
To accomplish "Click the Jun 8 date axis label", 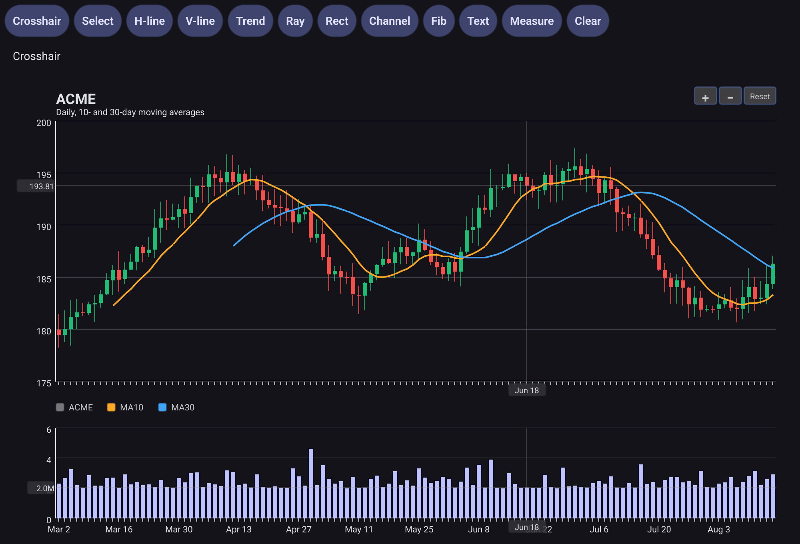I will (479, 529).
